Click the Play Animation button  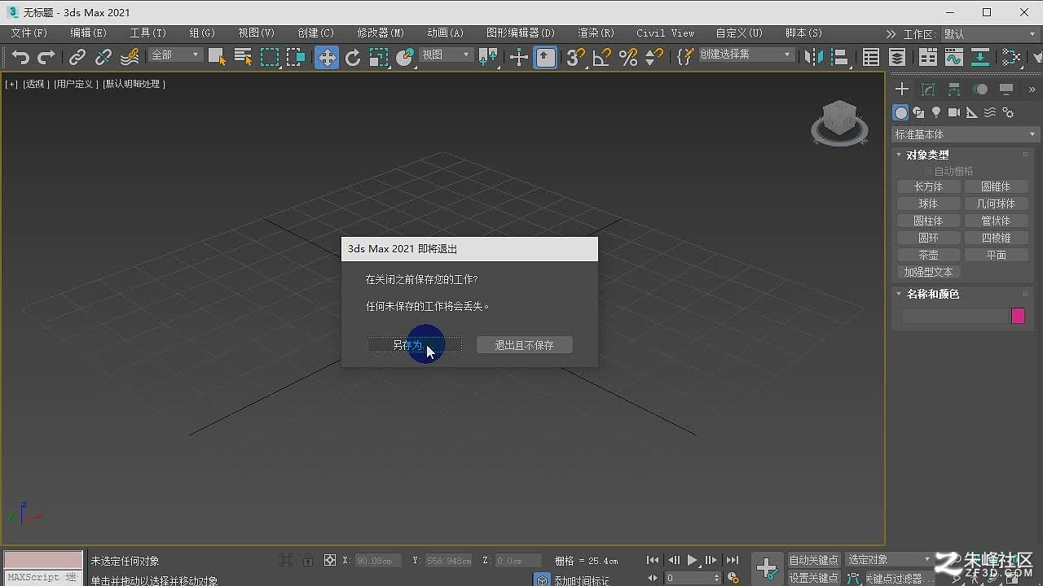(692, 560)
